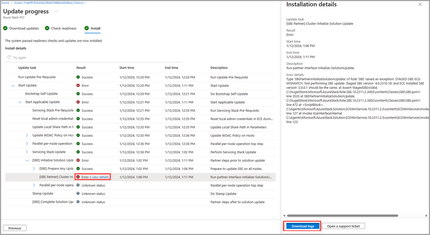Close the Installation details panel
The image size is (430, 235).
pyautogui.click(x=420, y=4)
